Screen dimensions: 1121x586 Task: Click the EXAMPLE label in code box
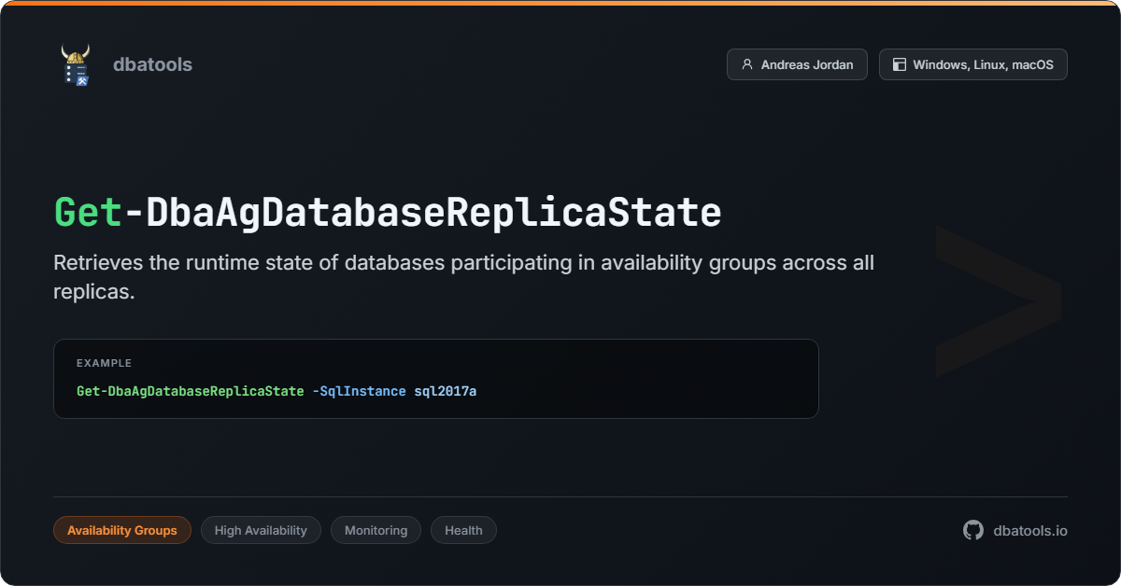coord(104,363)
